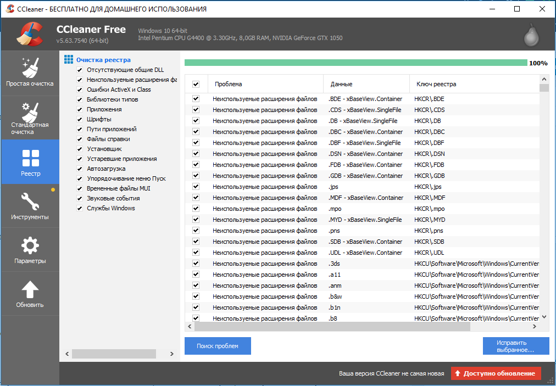Click right arrow of results horizontal scrollbar
Screen dimensions: 556x386
(535, 327)
